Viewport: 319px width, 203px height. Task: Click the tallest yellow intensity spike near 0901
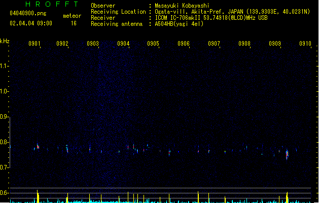coord(38,196)
